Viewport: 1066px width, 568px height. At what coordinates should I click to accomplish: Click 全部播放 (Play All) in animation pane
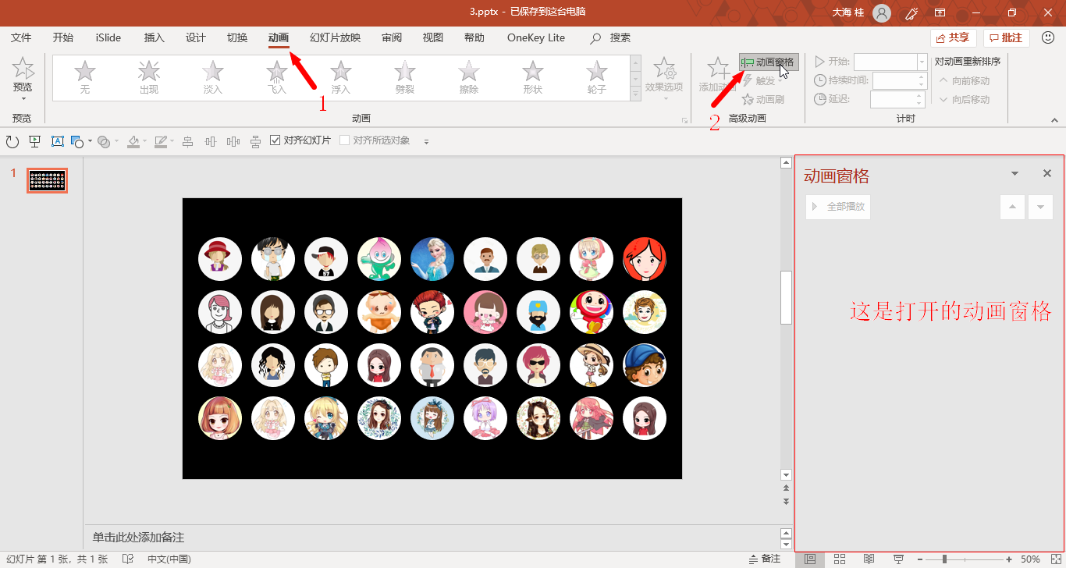[838, 207]
